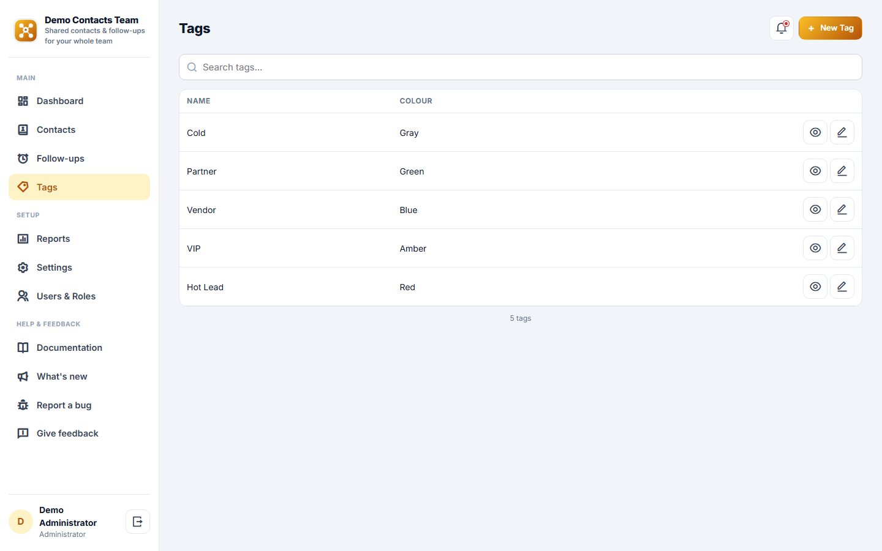Edit the Partner tag with pencil icon
Image resolution: width=882 pixels, height=551 pixels.
coord(842,171)
